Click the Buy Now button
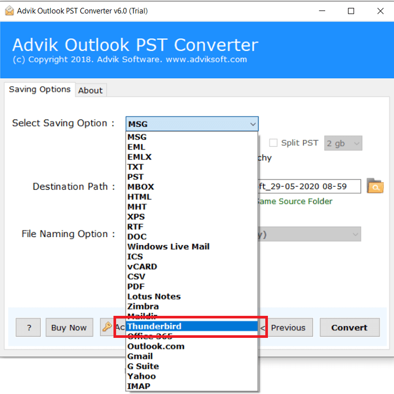394x394 pixels. coord(69,327)
